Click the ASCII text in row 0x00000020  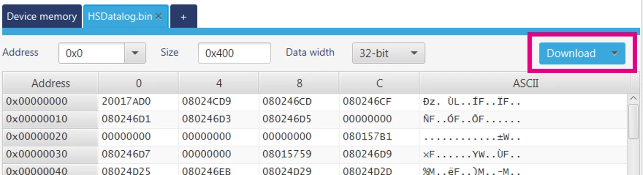point(471,137)
